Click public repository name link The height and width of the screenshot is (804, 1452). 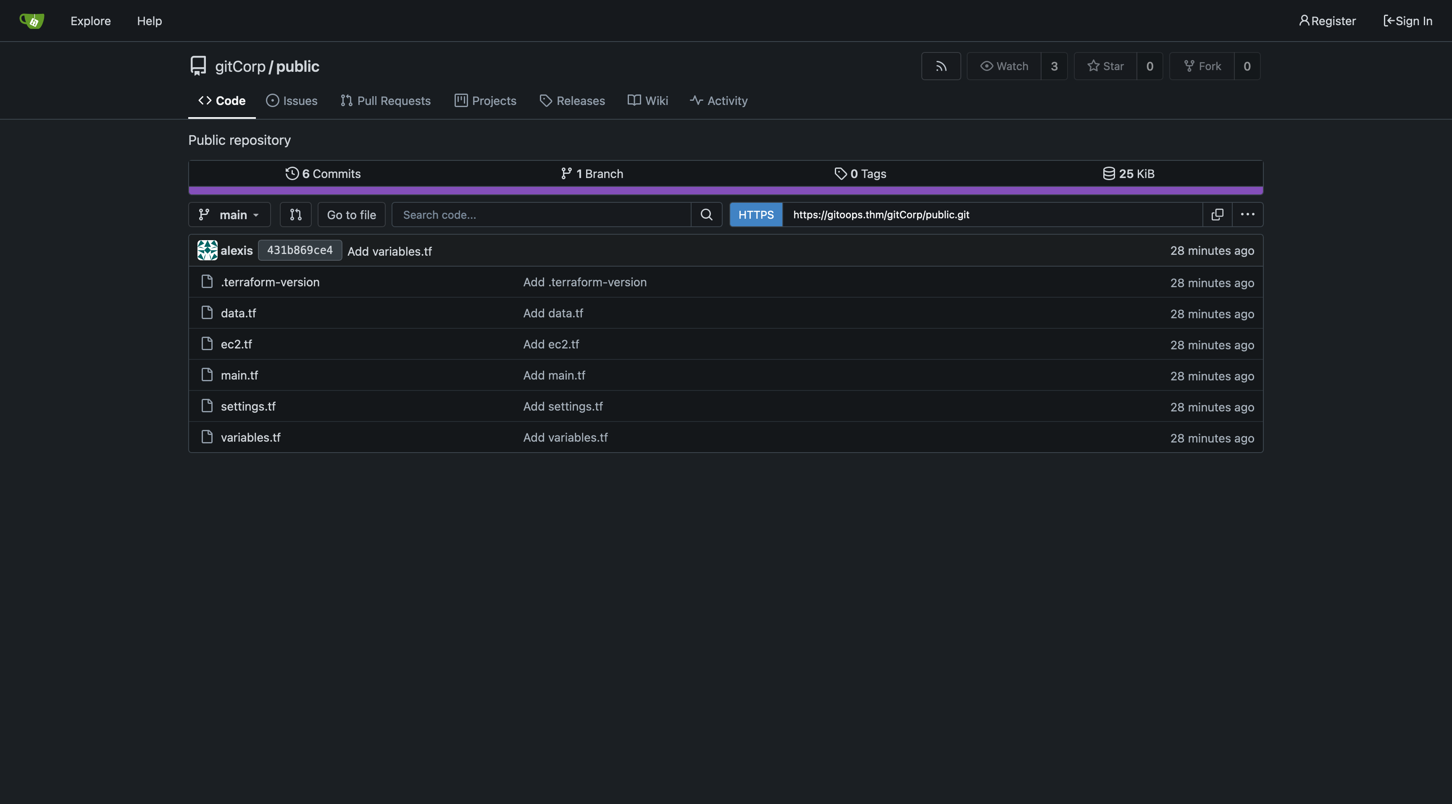click(297, 66)
